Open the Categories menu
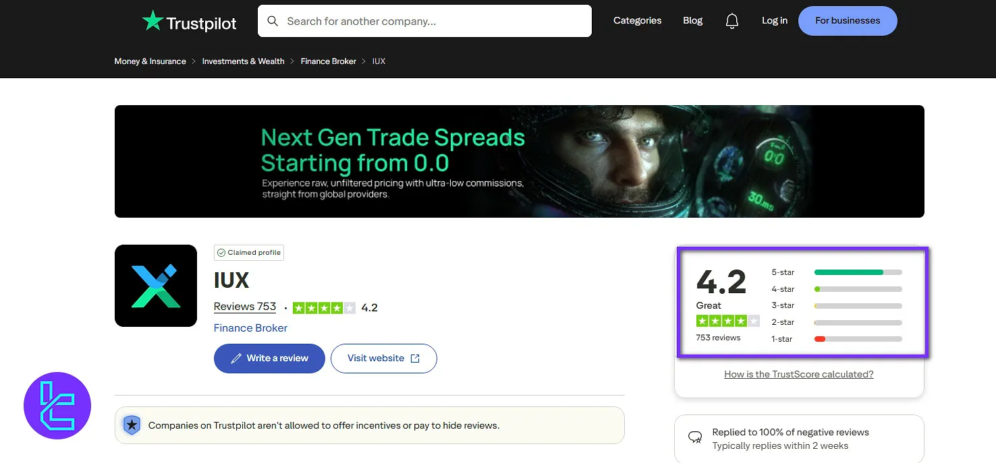996x463 pixels. click(x=637, y=20)
